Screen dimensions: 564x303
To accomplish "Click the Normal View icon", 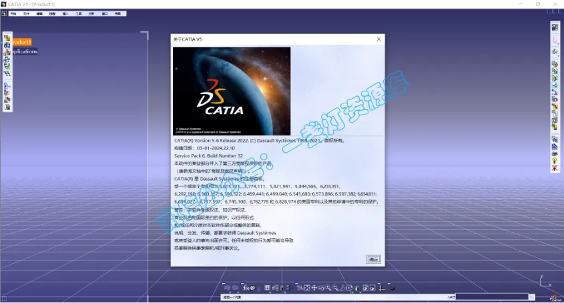I will 343,288.
